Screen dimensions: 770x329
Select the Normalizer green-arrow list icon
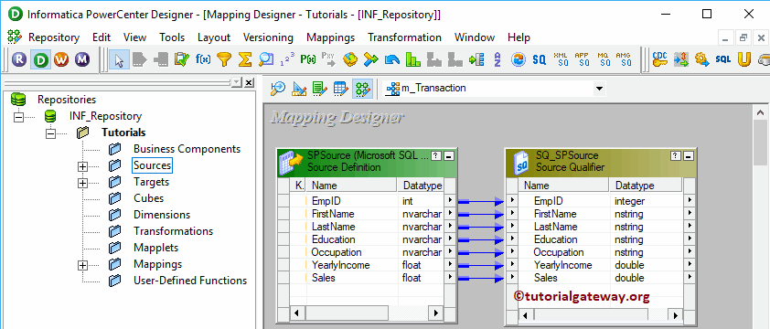point(476,60)
